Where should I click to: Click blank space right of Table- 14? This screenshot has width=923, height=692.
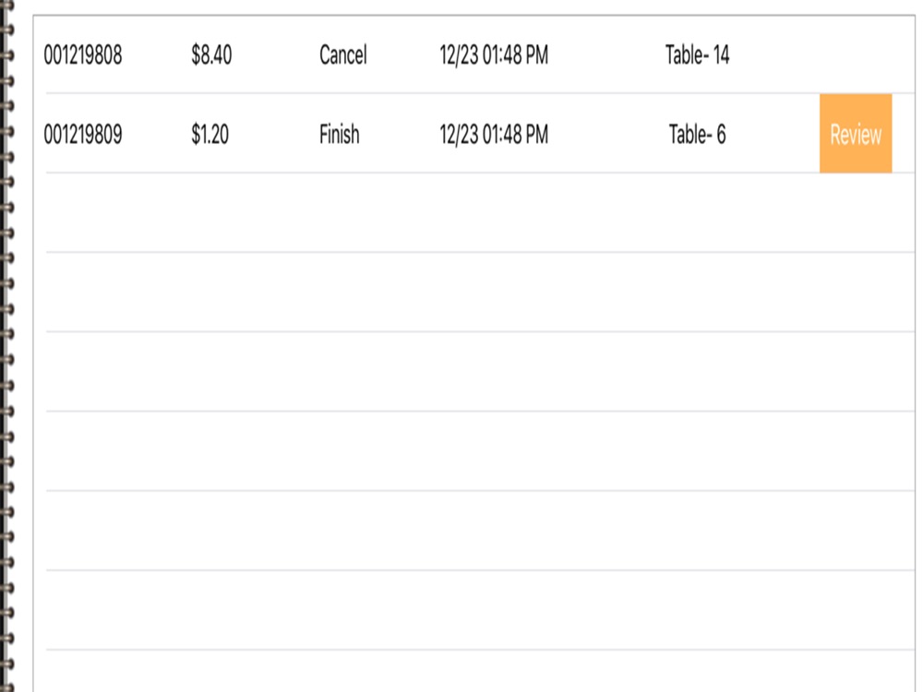coord(824,55)
